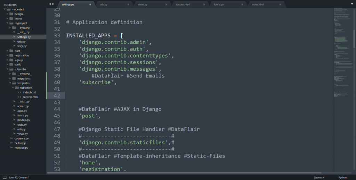Image resolution: width=356 pixels, height=180 pixels.
Task: Close the views.py tab
Action: [166, 4]
